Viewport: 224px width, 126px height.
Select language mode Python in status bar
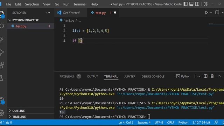pyautogui.click(x=183, y=122)
